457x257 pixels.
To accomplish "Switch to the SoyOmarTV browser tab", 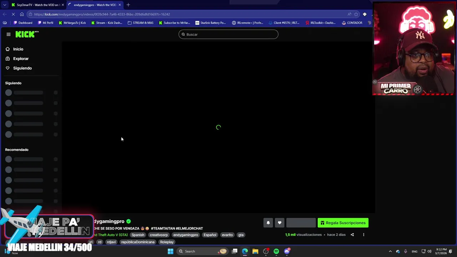I will (37, 5).
